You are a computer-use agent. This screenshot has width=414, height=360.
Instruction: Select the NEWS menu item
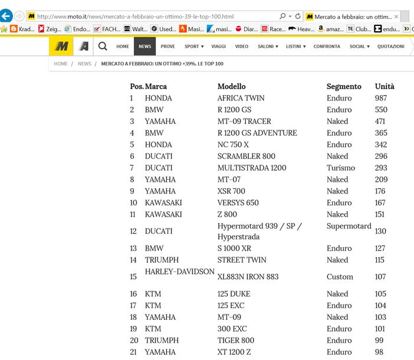[144, 46]
